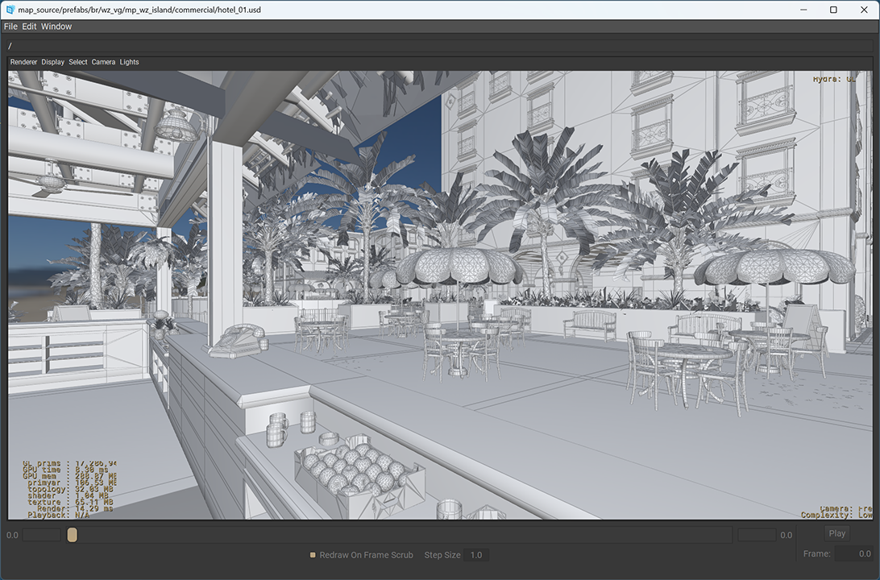Open the Display viewport menu
The image size is (880, 580).
[52, 62]
